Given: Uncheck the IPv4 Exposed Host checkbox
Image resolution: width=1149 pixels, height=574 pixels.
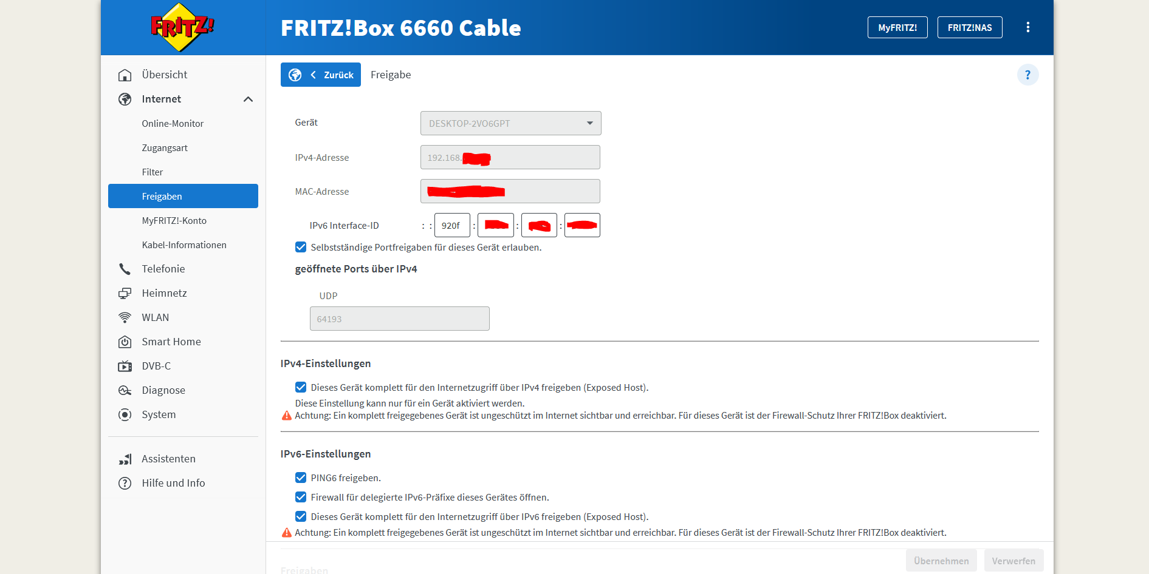Looking at the screenshot, I should pyautogui.click(x=301, y=387).
